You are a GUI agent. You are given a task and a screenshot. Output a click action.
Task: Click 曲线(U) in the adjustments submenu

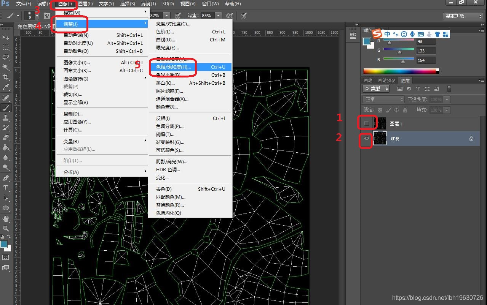tap(166, 40)
